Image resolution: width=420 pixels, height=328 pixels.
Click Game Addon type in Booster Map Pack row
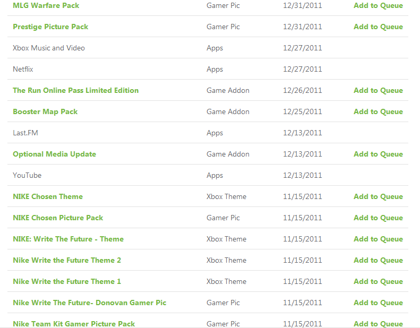click(x=228, y=111)
